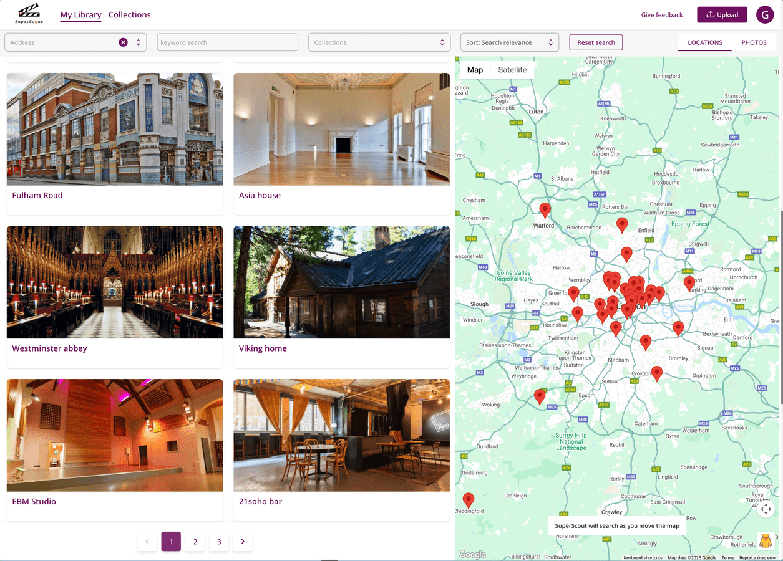Switch to the My Library tab
783x561 pixels.
80,14
